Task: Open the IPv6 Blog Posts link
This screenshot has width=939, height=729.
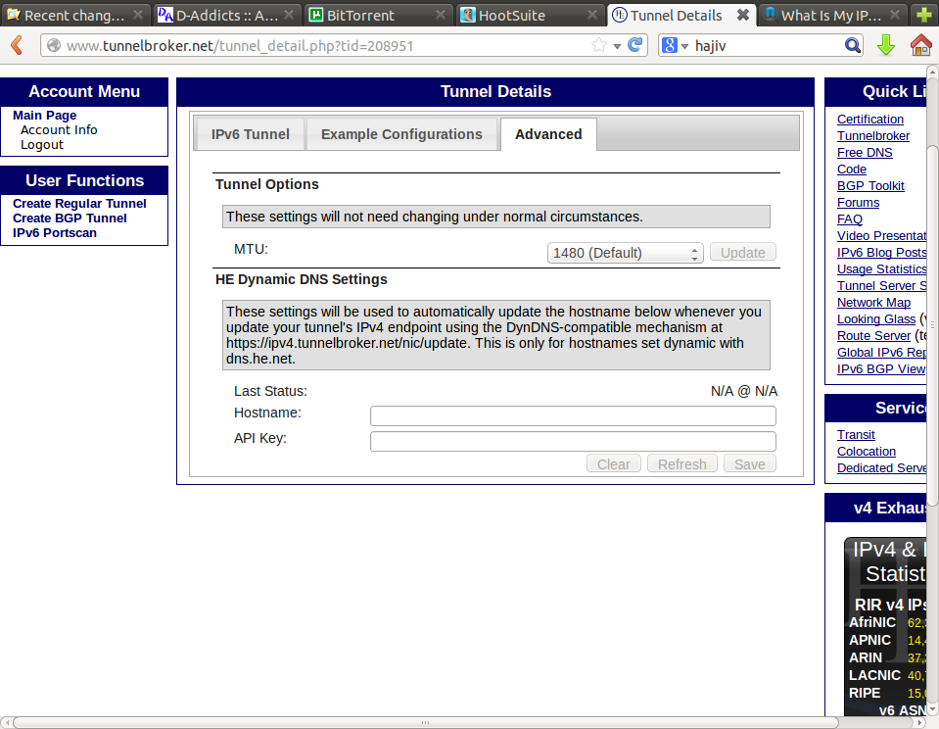Action: coord(881,253)
